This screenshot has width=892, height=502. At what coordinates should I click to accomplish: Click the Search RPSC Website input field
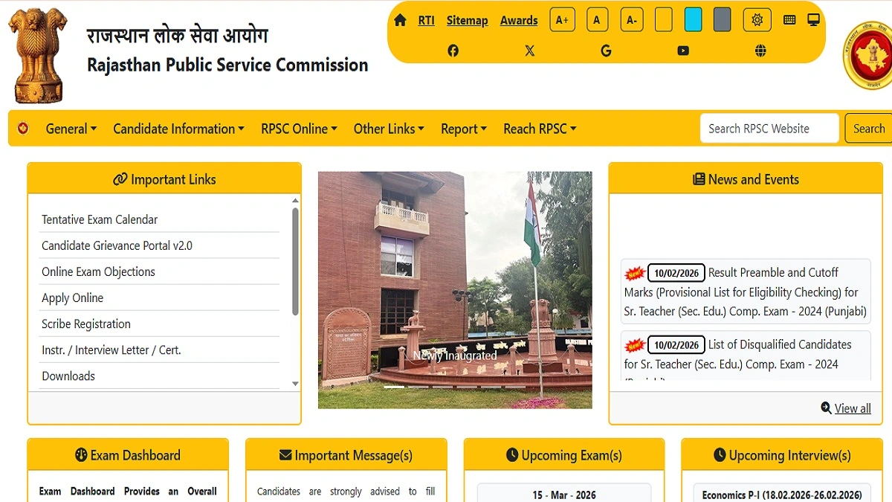click(769, 128)
